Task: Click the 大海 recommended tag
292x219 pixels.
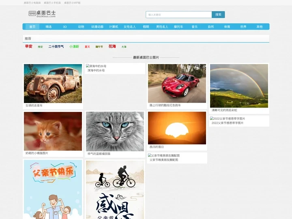Action: 124,47
